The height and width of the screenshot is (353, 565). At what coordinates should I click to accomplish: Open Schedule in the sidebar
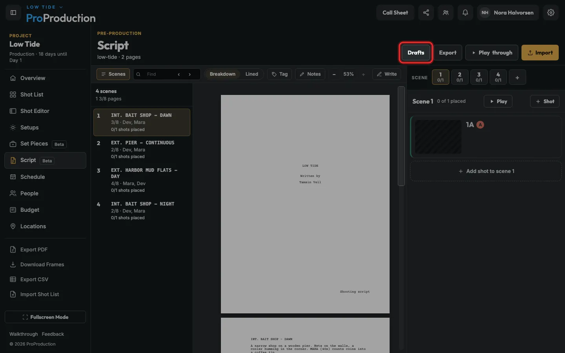[x=45, y=177]
